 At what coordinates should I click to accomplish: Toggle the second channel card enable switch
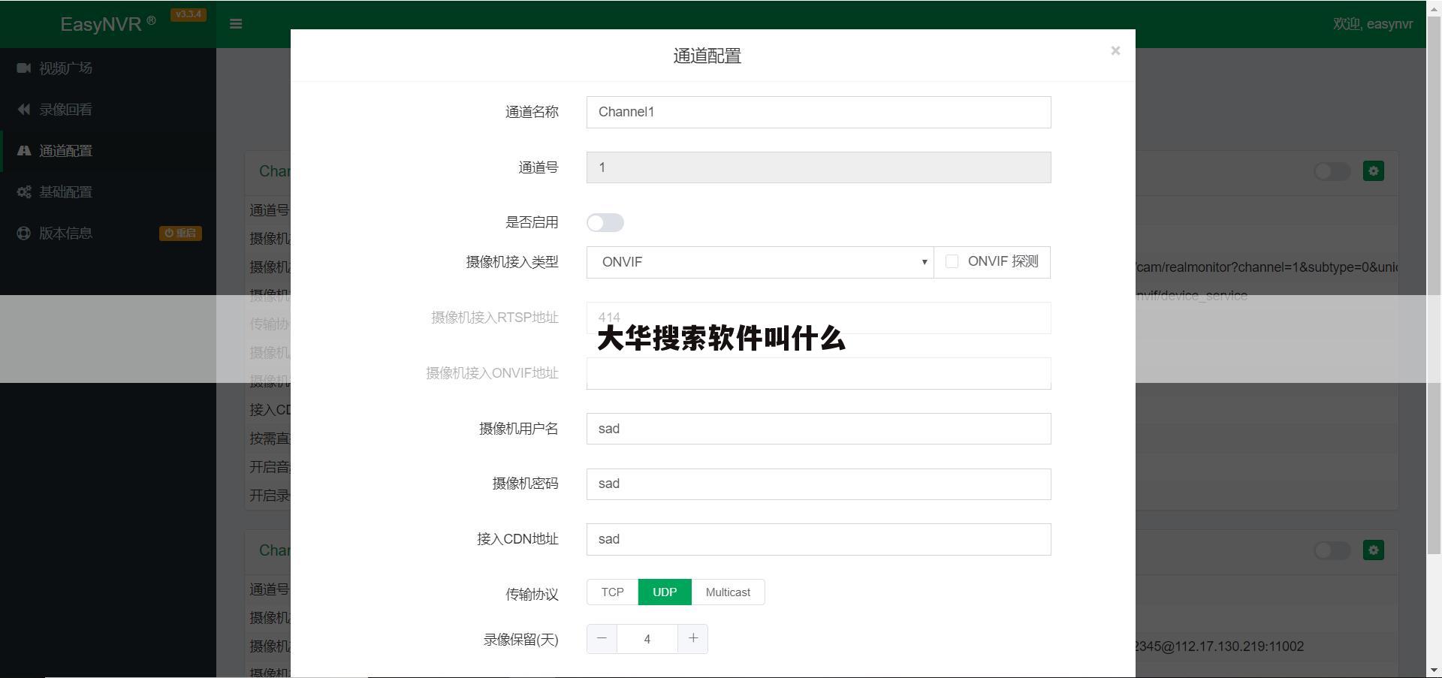(1332, 550)
